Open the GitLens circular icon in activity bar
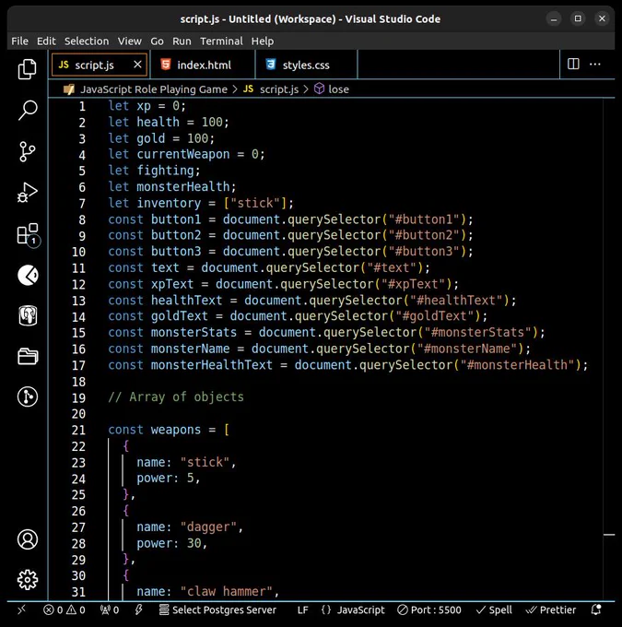The width and height of the screenshot is (622, 627). point(27,276)
